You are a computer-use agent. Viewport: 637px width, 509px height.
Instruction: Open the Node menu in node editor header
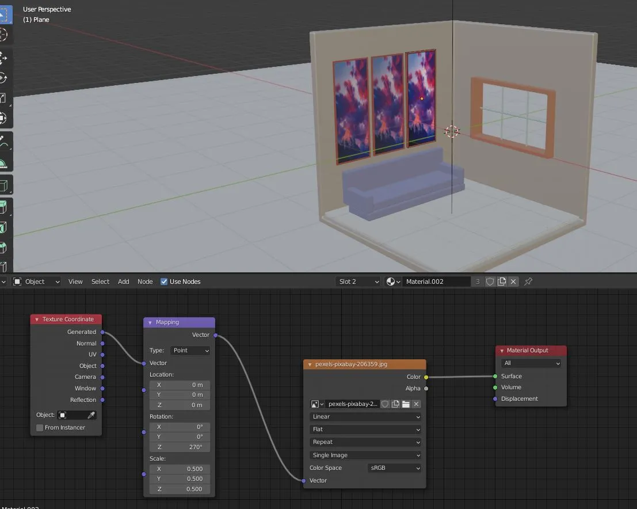(x=145, y=282)
